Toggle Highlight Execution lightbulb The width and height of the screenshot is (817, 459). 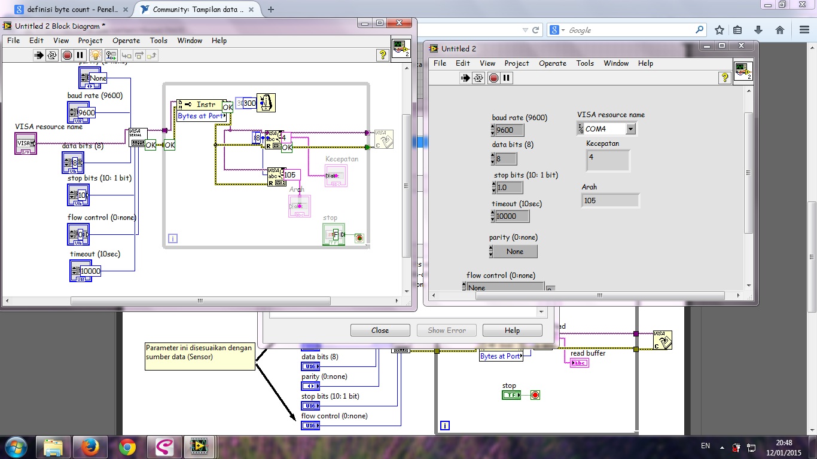(96, 55)
